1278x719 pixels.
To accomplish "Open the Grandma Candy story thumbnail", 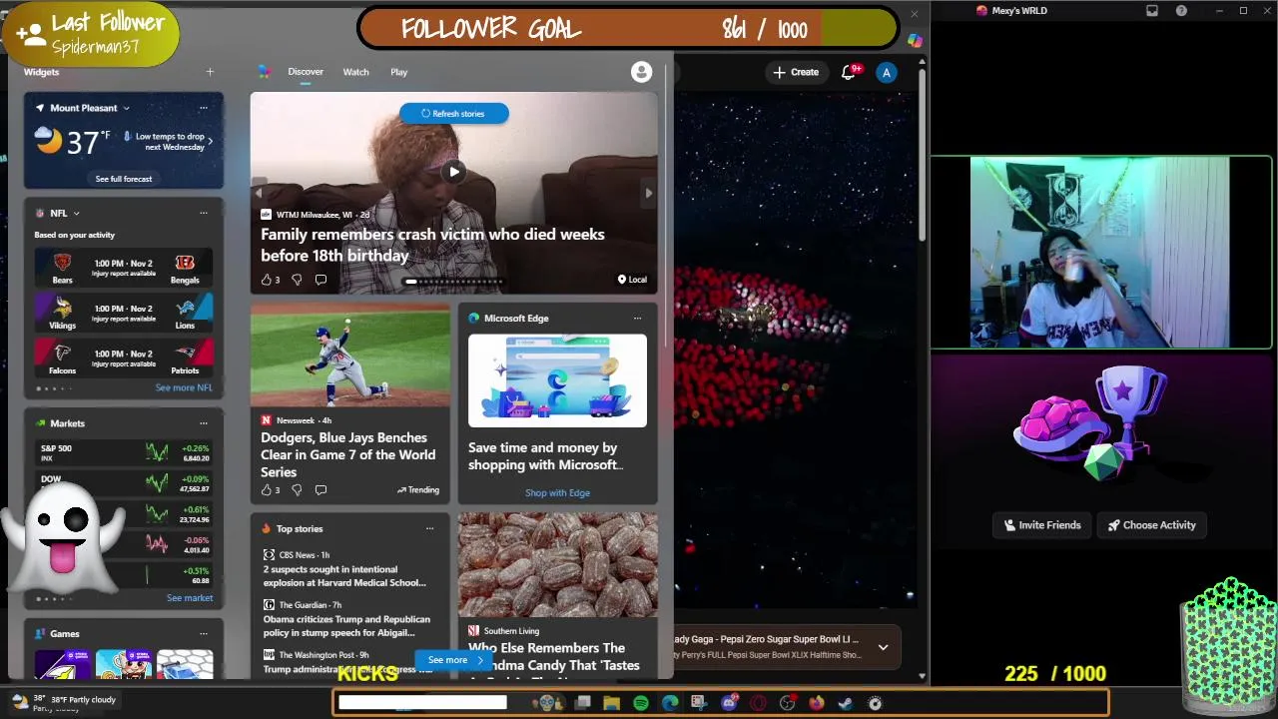I will (557, 564).
